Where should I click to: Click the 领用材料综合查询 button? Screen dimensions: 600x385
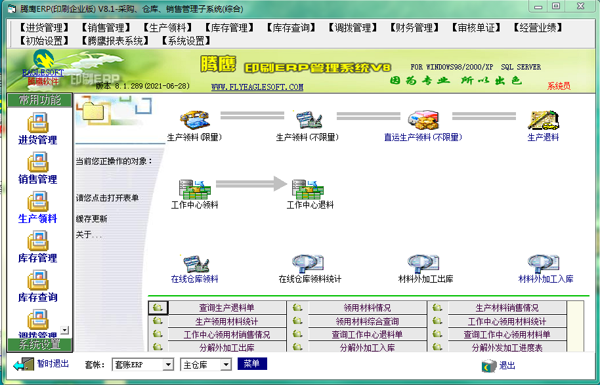pos(367,321)
